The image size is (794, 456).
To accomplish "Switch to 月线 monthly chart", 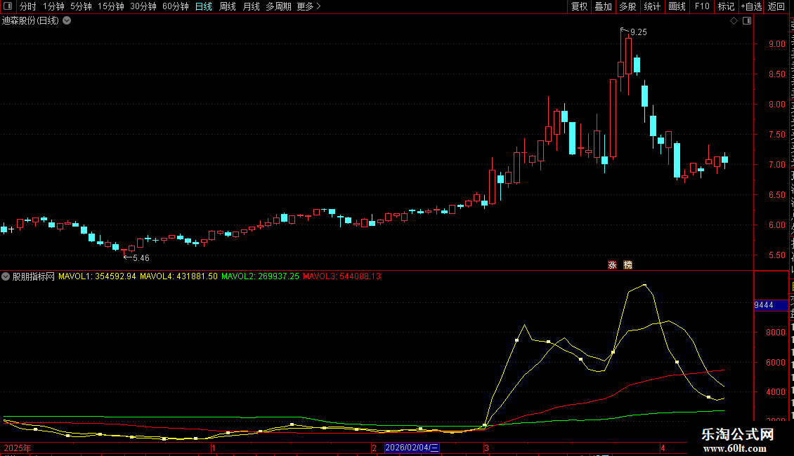I will pos(251,6).
